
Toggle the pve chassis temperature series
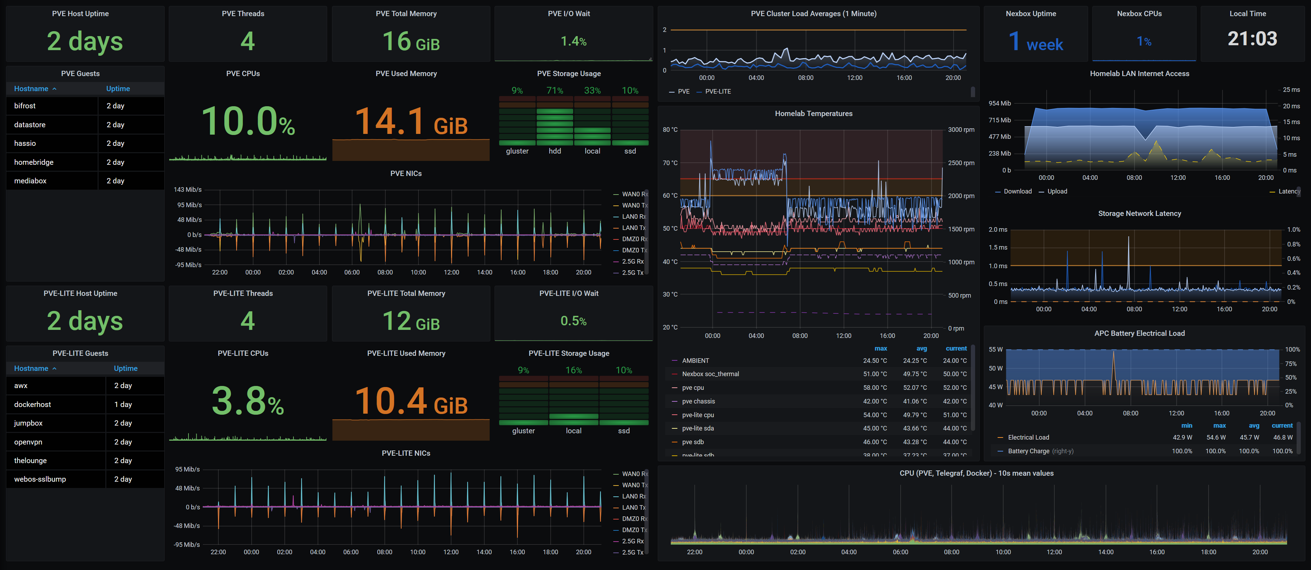tap(698, 402)
